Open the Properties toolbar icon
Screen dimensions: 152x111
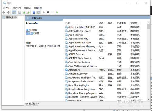point(19,12)
